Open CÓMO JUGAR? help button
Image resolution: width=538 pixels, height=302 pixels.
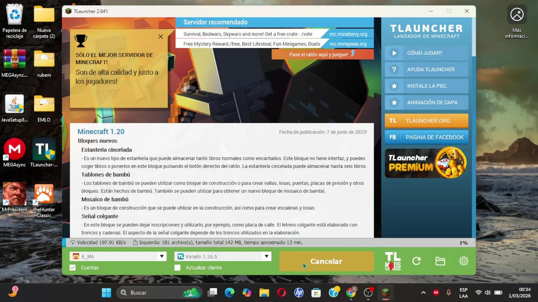(x=426, y=53)
